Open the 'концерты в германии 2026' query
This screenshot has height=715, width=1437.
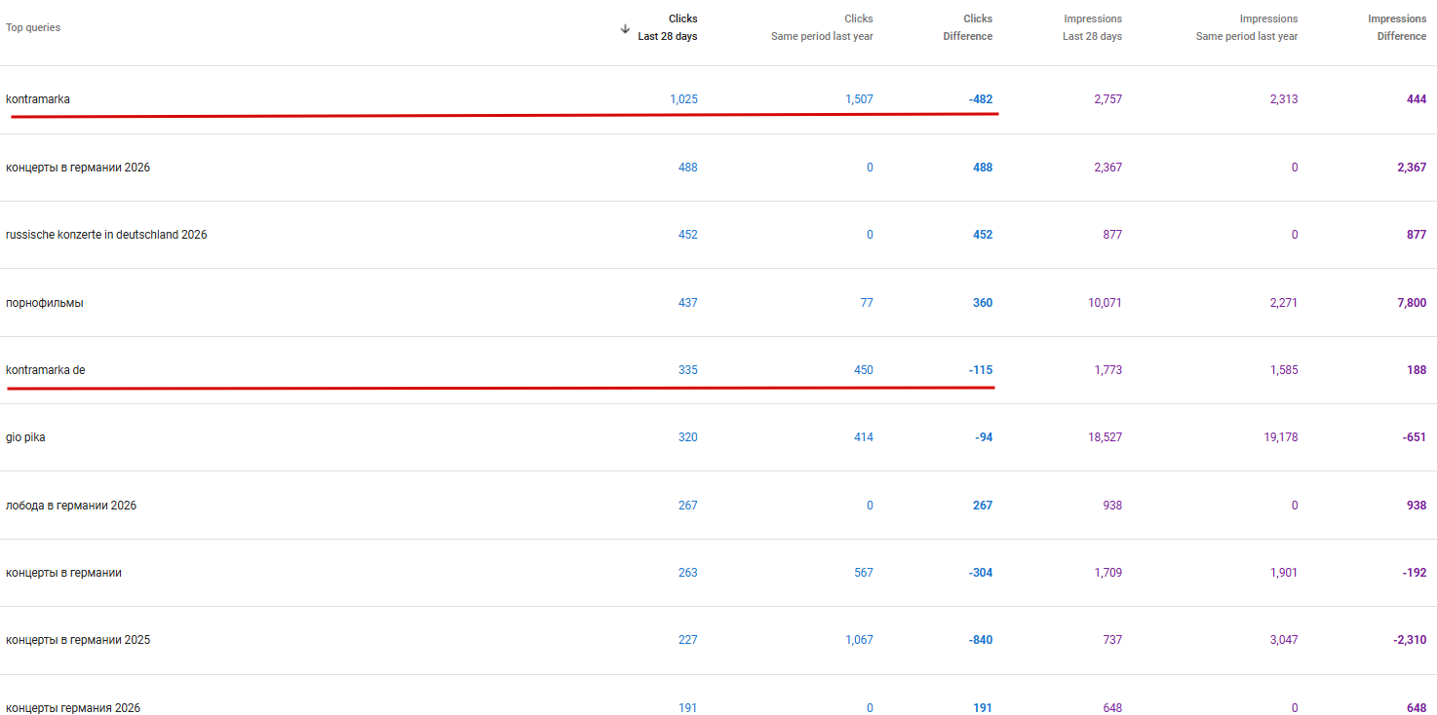tap(78, 168)
